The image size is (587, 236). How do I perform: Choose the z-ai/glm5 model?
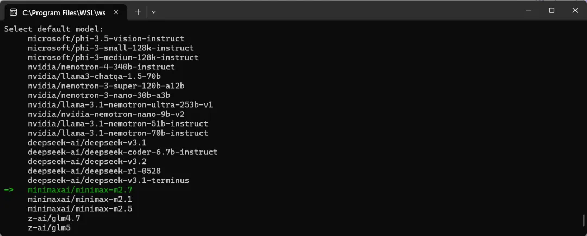pos(49,228)
